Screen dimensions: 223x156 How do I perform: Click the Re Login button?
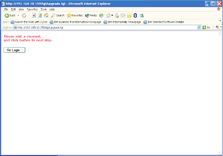click(15, 50)
